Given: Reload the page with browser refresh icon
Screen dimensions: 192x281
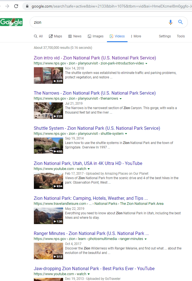Looking at the screenshot, I should point(16,6).
